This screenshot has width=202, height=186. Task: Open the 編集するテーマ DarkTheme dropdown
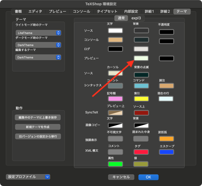click(38, 57)
